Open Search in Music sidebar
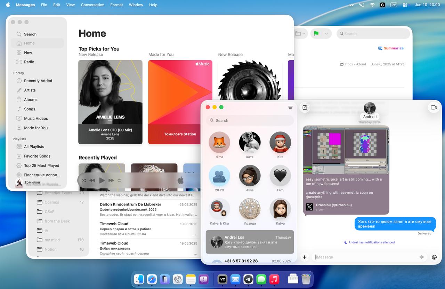 38,34
